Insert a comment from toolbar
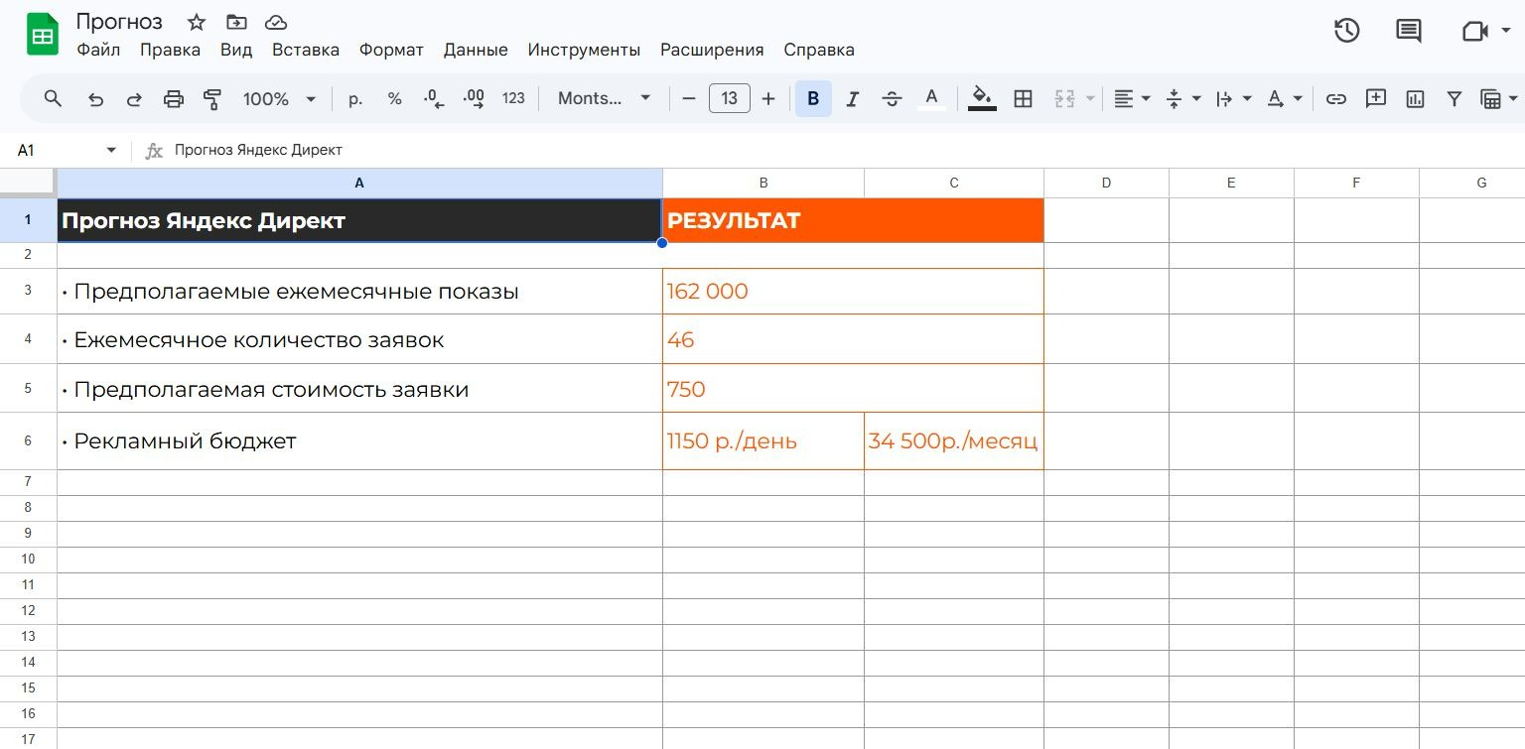 click(x=1375, y=98)
